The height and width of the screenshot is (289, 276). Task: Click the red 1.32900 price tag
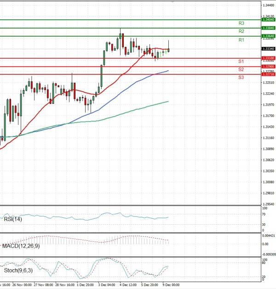(268, 67)
